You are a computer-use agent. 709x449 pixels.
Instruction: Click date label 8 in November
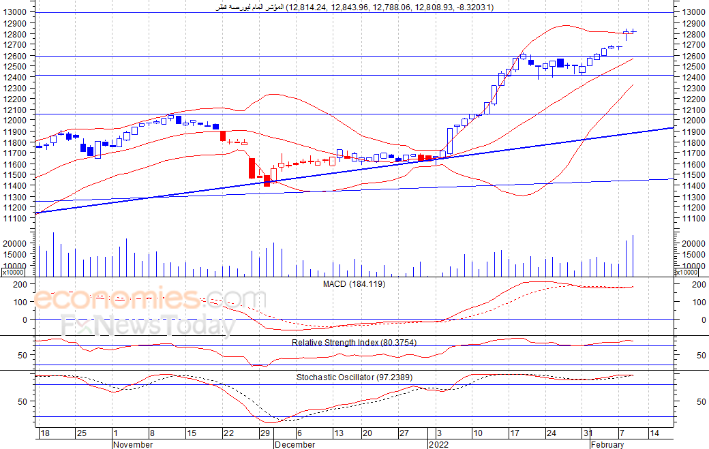pos(152,433)
